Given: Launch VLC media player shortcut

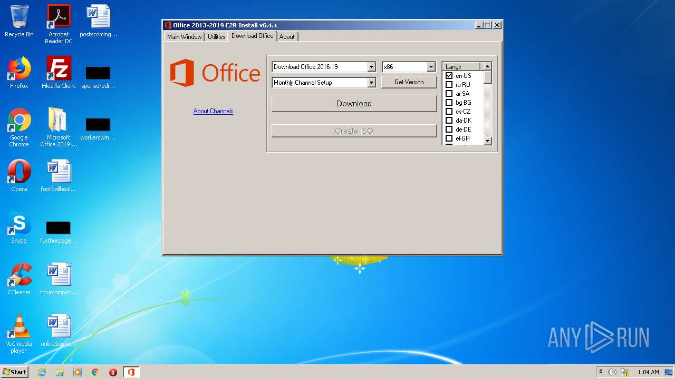Looking at the screenshot, I should [x=19, y=334].
